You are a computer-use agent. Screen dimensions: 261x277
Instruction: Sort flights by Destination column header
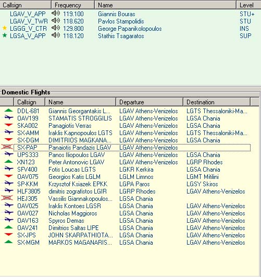click(x=217, y=102)
